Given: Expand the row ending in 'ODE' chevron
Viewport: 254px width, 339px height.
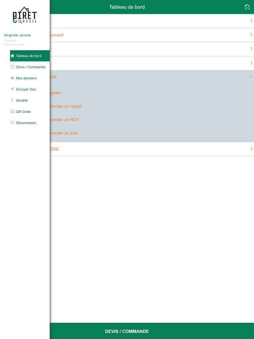Looking at the screenshot, I should tap(251, 149).
